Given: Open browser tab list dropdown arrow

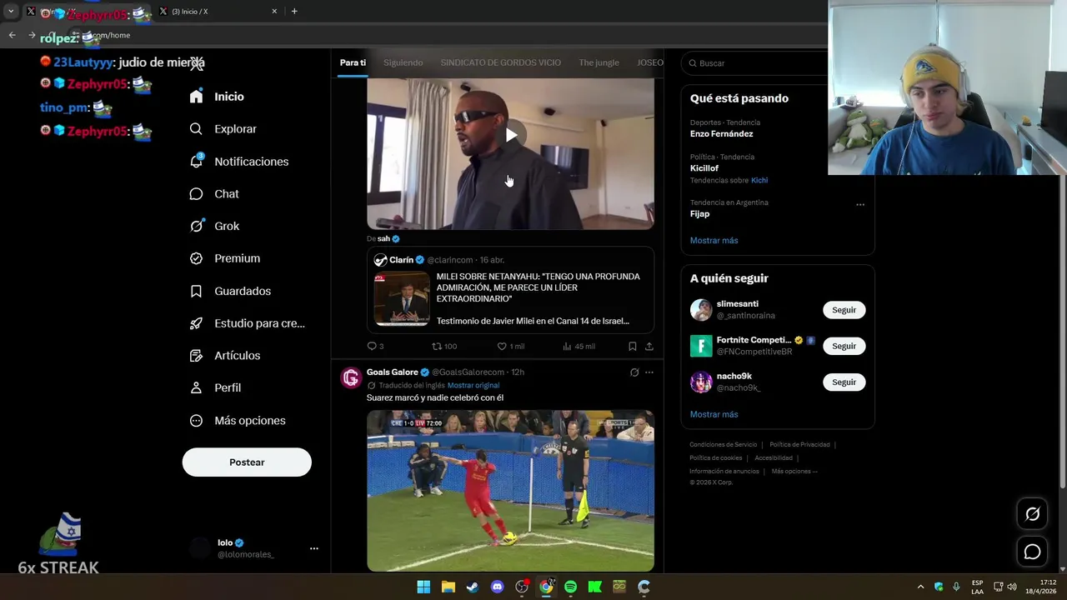Looking at the screenshot, I should point(11,12).
